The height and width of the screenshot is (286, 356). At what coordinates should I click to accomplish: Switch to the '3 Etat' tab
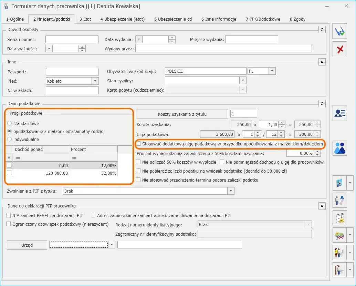point(85,19)
